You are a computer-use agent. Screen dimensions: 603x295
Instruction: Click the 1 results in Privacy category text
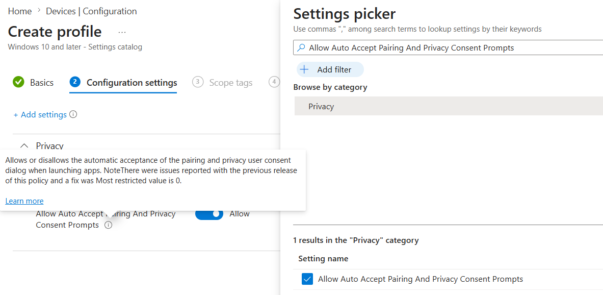coord(356,240)
